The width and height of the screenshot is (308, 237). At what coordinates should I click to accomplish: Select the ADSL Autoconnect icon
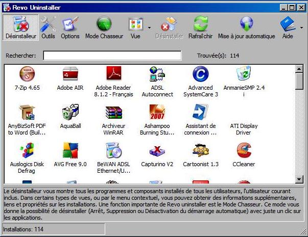[157, 74]
